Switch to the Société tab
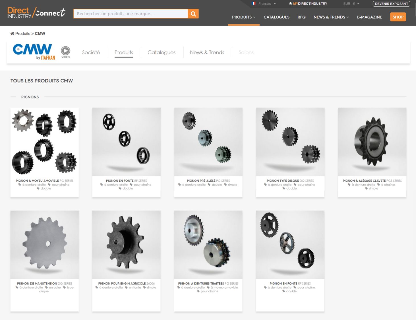The height and width of the screenshot is (320, 416). (91, 52)
